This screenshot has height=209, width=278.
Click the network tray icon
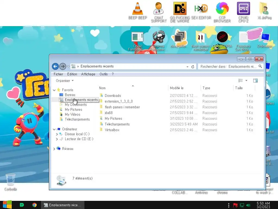tap(242, 205)
